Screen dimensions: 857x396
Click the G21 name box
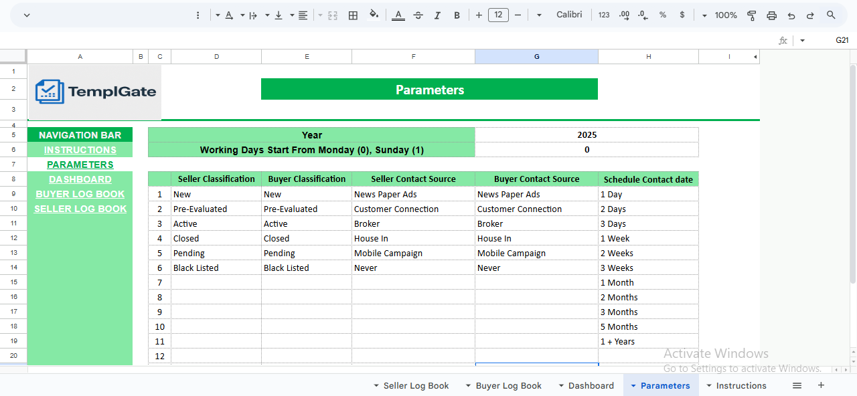pos(842,41)
